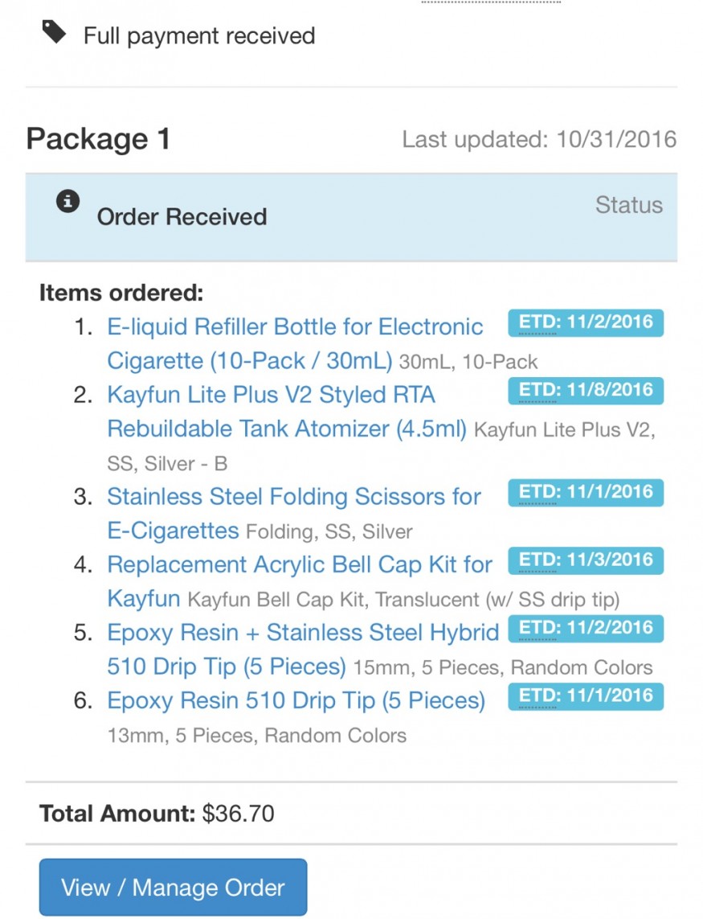This screenshot has width=703, height=919.
Task: Click the Total Amount $36.70 line
Action: pos(157,814)
